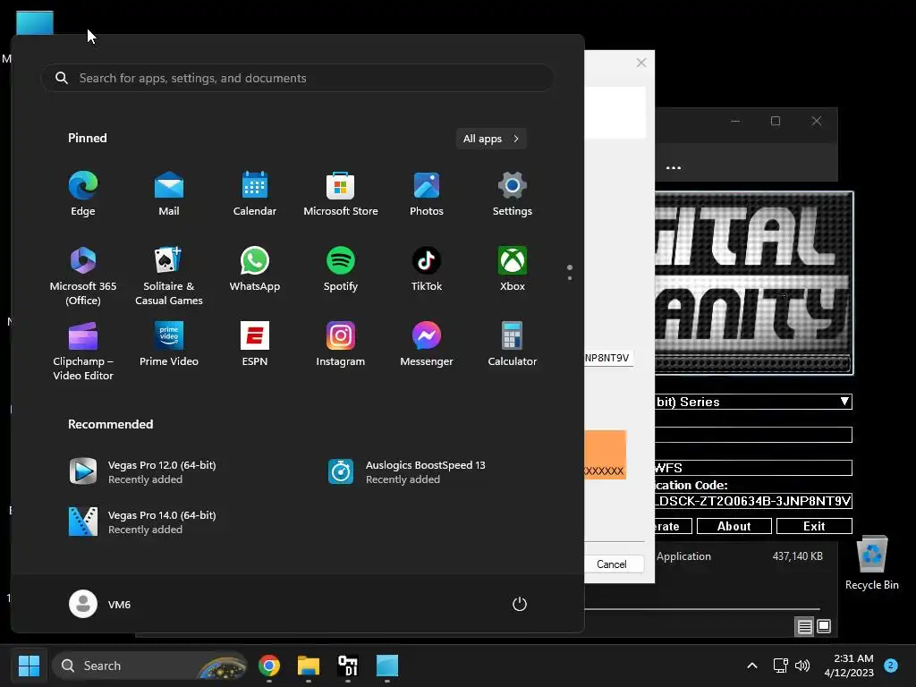Open Google Chrome from taskbar
This screenshot has height=687, width=916.
[x=269, y=666]
